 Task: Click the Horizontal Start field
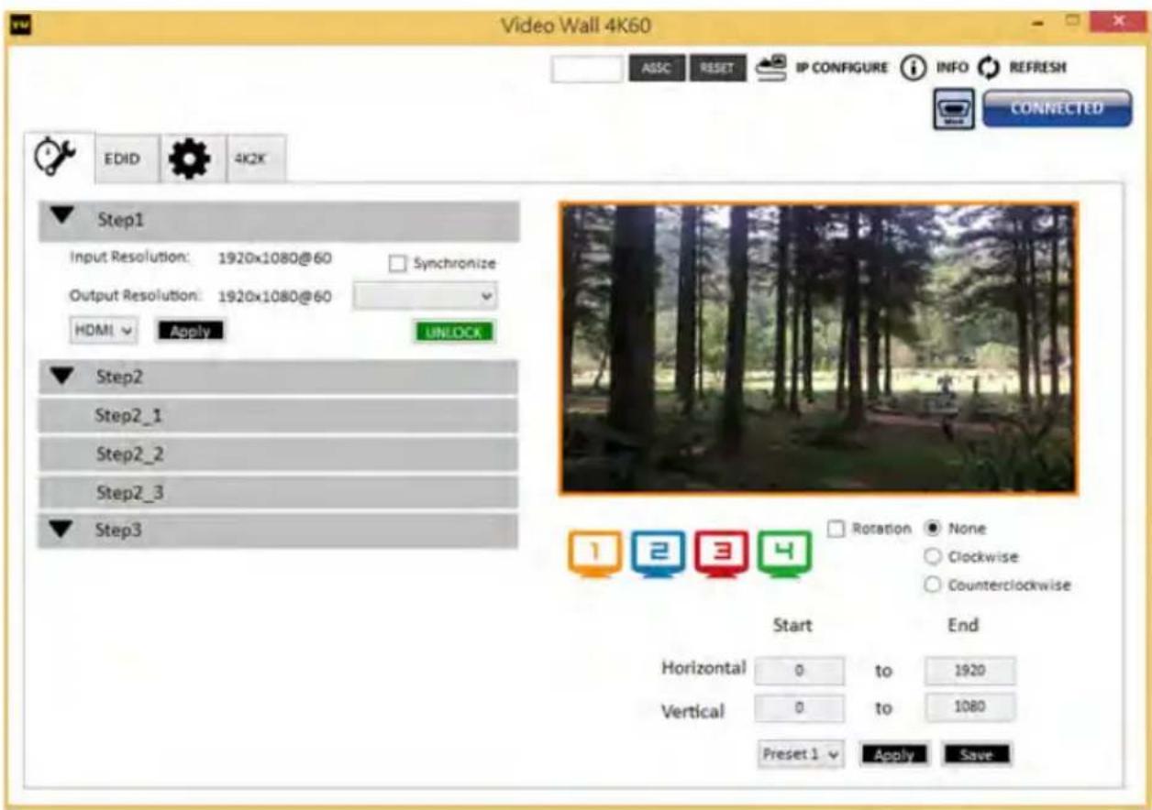tap(799, 671)
